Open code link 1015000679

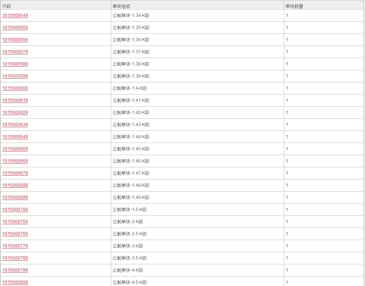pyautogui.click(x=15, y=173)
